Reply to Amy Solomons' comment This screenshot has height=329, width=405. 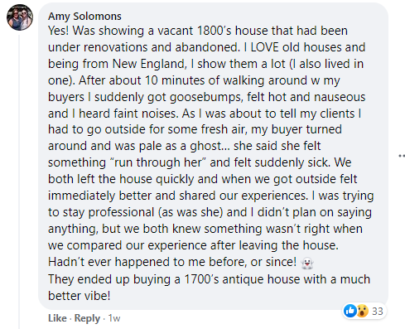coord(87,318)
